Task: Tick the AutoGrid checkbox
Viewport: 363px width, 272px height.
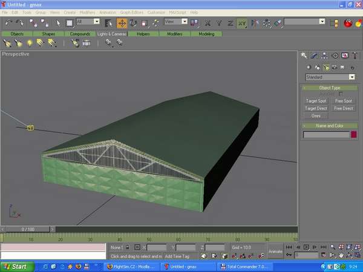Action: pyautogui.click(x=341, y=94)
